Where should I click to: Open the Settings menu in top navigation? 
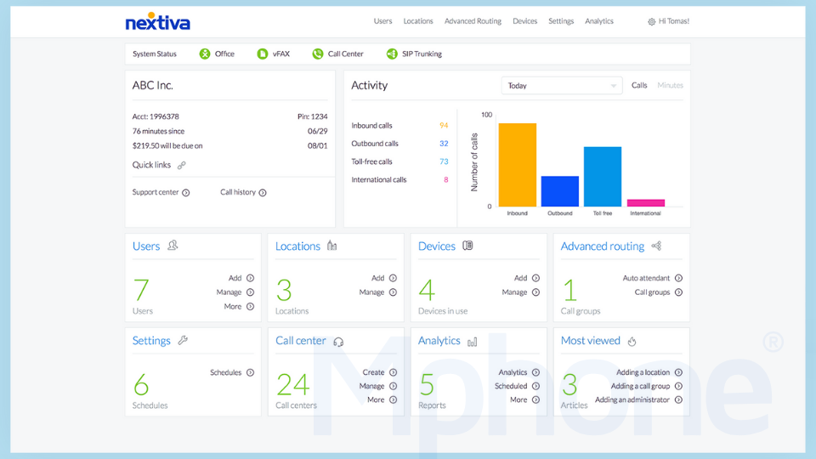coord(561,21)
